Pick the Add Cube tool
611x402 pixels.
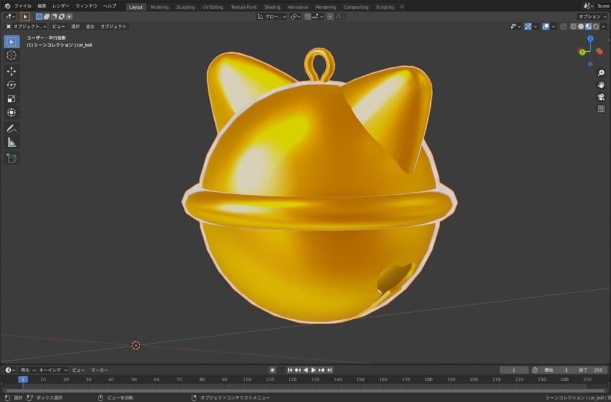click(x=11, y=158)
